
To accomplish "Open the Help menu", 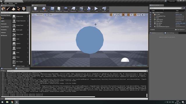I will (16, 3).
